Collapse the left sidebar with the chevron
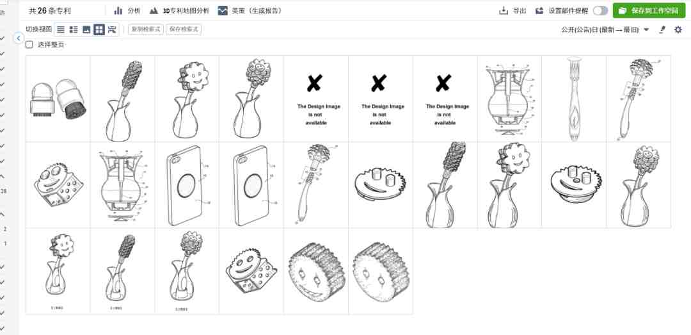Screen dimensions: 691x335 tap(18, 38)
